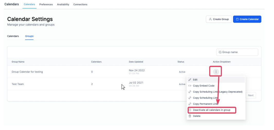Click the trash icon next to Delete
This screenshot has width=274, height=130.
pyautogui.click(x=190, y=116)
